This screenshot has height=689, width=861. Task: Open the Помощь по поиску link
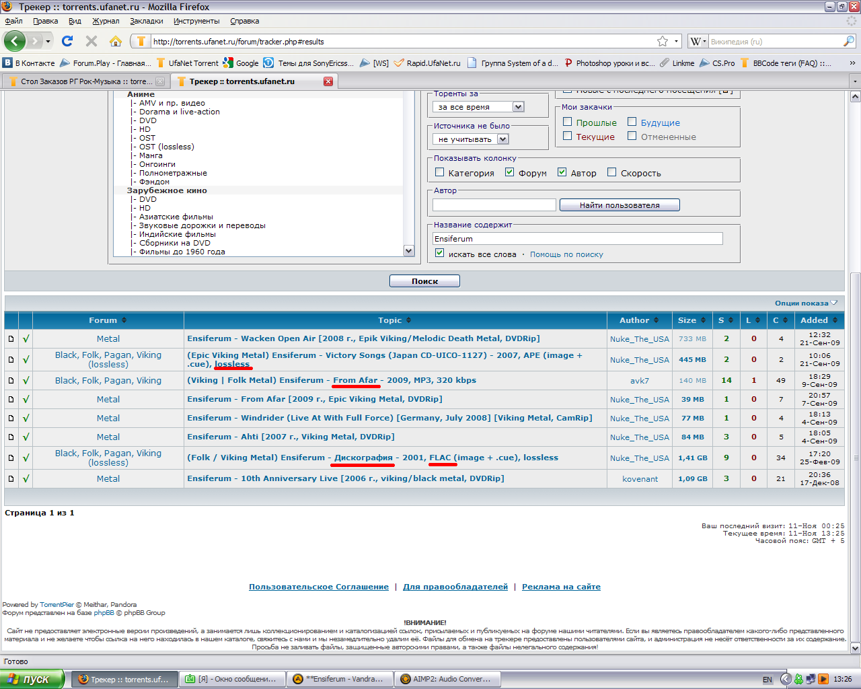click(566, 254)
